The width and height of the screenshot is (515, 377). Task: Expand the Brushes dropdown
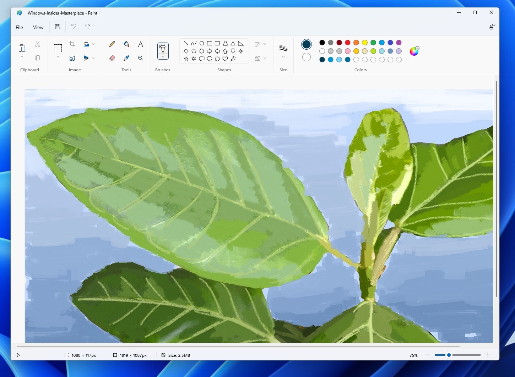pyautogui.click(x=163, y=57)
